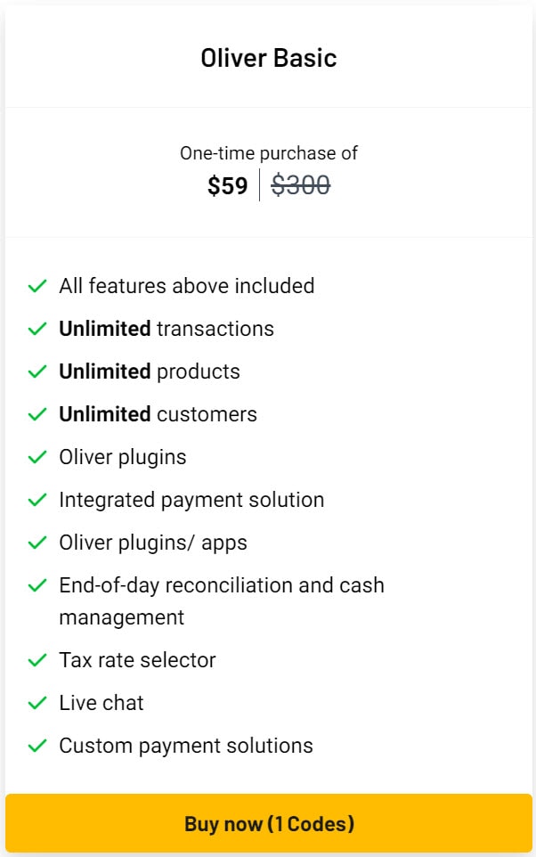Click the One-time purchase of text

pos(268,153)
